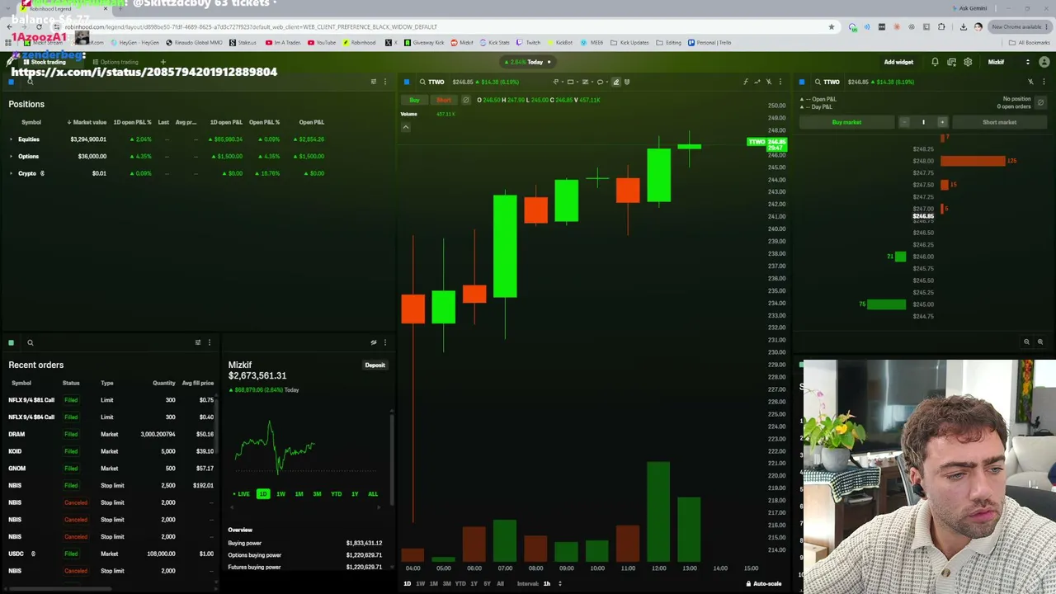
Task: Click the lock icon next to Auto-scale
Action: point(748,583)
